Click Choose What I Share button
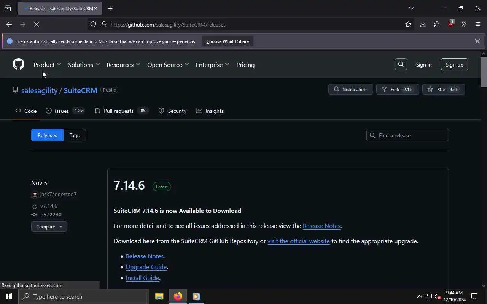The height and width of the screenshot is (304, 487). (x=228, y=41)
